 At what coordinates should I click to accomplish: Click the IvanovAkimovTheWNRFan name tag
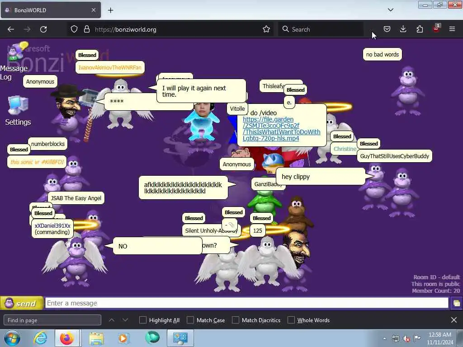coord(110,67)
